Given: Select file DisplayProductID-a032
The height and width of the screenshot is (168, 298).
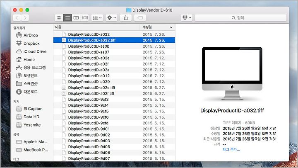Looking at the screenshot, I should pos(114,34).
